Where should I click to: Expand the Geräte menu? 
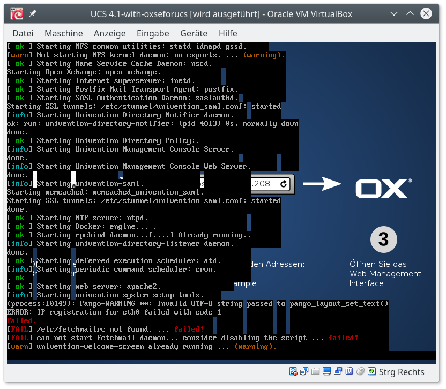coord(194,33)
